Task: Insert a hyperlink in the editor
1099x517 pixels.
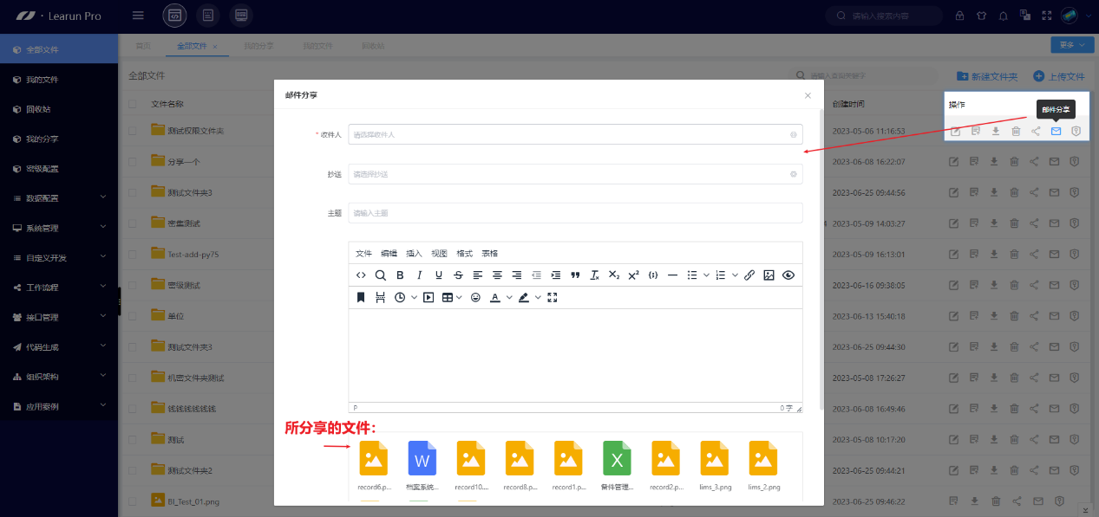Action: (749, 275)
